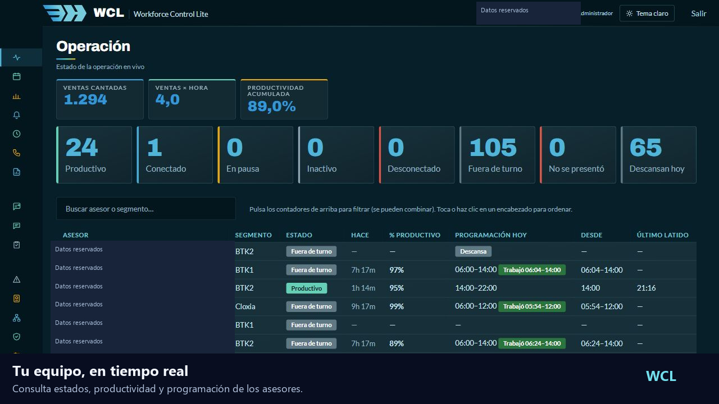Screen dimensions: 719x404
Task: Sort the table by the HACE header
Action: click(360, 235)
